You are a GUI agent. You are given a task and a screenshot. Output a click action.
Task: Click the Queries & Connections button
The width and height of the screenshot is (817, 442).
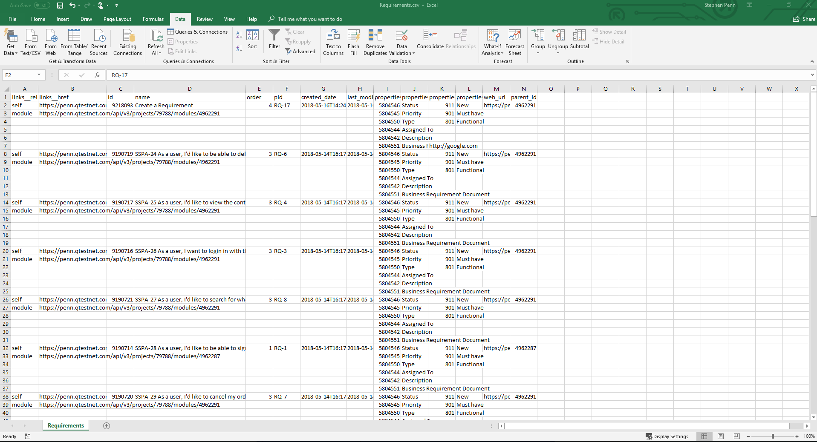pos(197,32)
